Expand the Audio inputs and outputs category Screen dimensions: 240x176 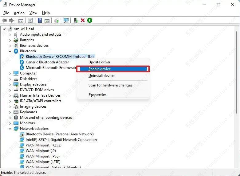pyautogui.click(x=10, y=34)
